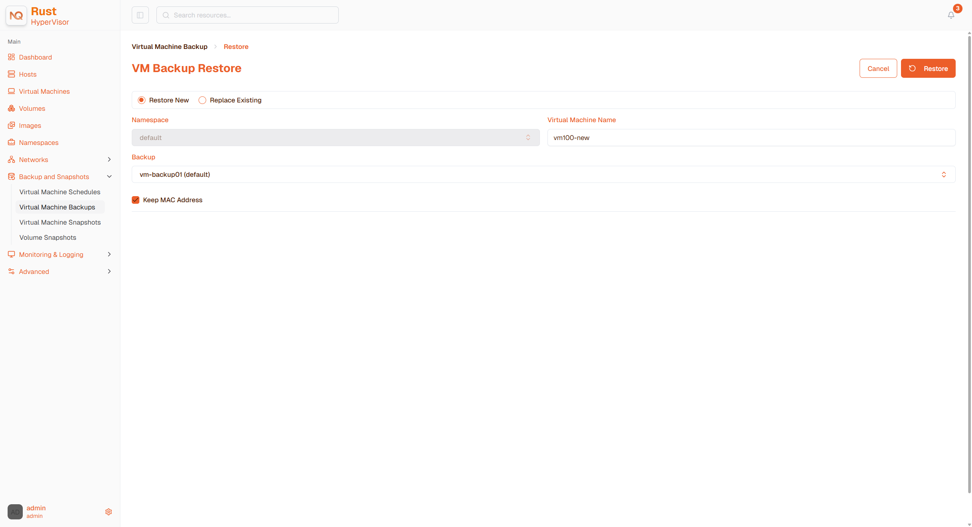Click the Volumes cubes icon
The image size is (972, 527).
tap(11, 109)
